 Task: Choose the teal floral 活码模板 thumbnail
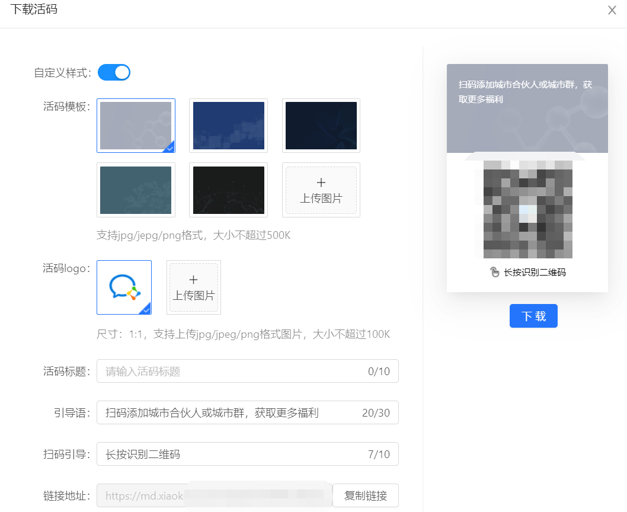tap(136, 190)
